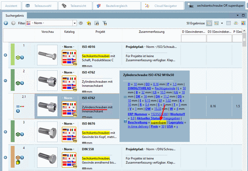
Task: Open the Suchergebnis panel menu arrow
Action: [x=237, y=15]
